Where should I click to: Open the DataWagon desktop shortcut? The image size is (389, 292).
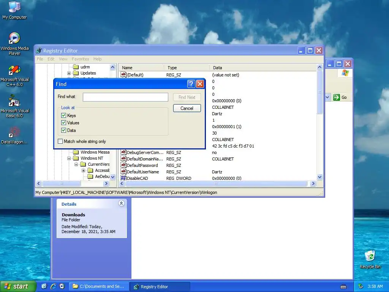tap(14, 135)
